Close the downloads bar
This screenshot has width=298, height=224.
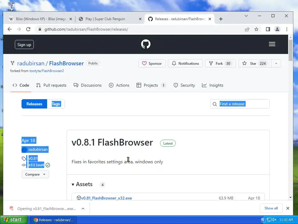point(288,208)
